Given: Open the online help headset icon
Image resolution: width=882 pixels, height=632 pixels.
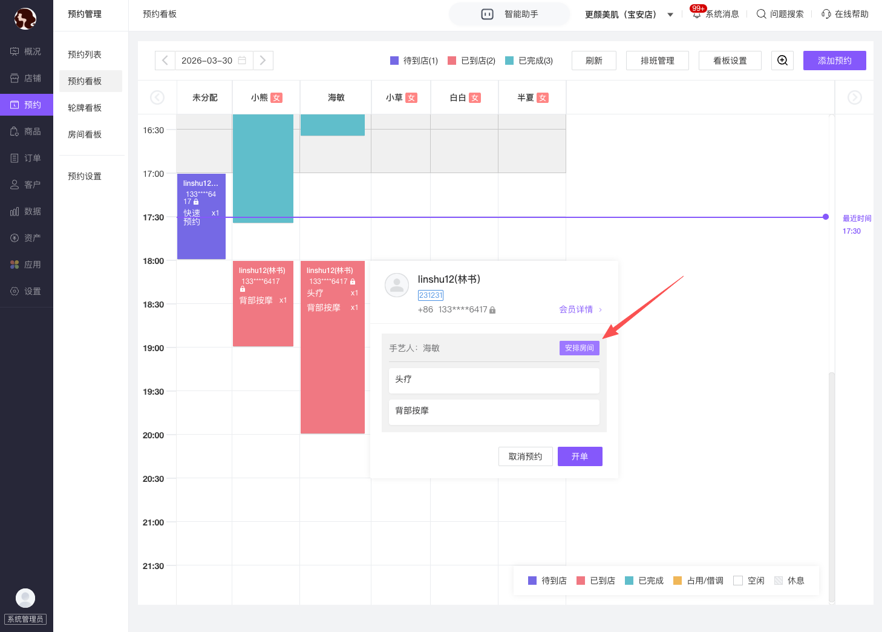Looking at the screenshot, I should coord(826,14).
